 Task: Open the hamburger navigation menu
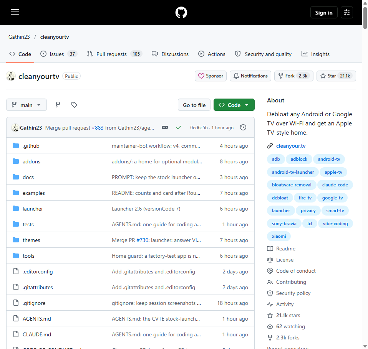(15, 12)
